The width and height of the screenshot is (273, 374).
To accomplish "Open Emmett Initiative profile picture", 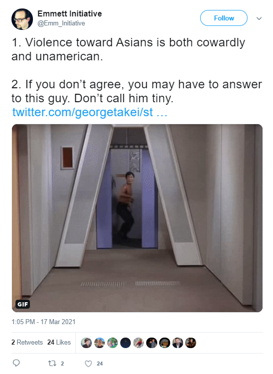I will 22,19.
